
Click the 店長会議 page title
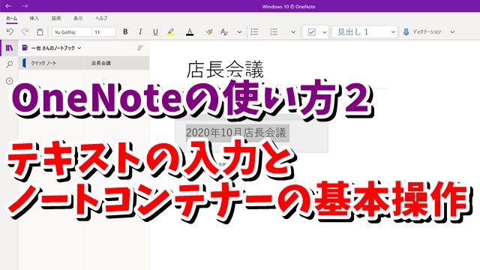(x=225, y=70)
